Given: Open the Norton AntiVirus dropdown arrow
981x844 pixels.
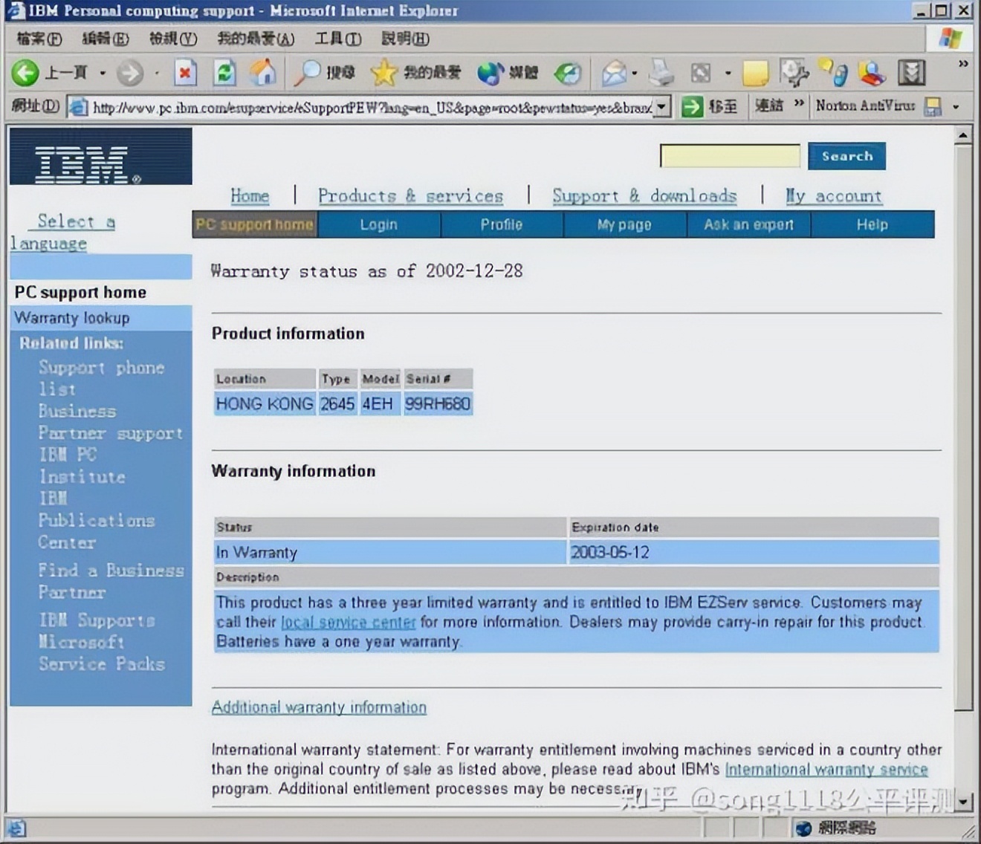Looking at the screenshot, I should point(956,107).
